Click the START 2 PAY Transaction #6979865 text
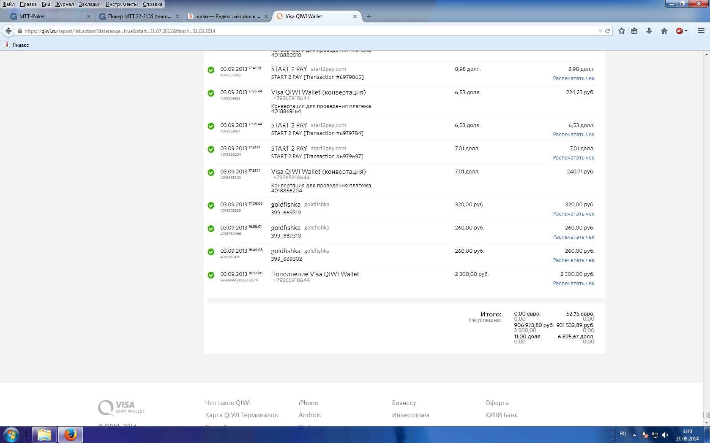 point(317,77)
